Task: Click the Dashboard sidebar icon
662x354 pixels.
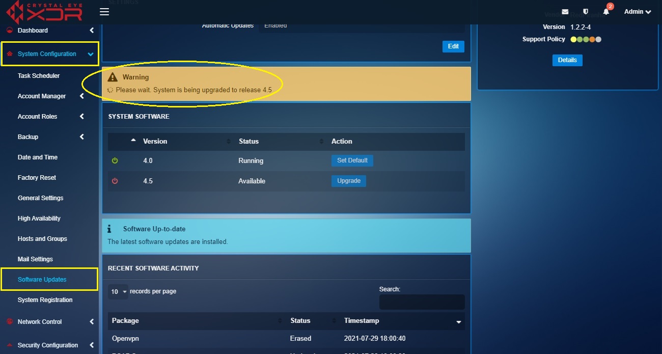Action: (x=9, y=30)
